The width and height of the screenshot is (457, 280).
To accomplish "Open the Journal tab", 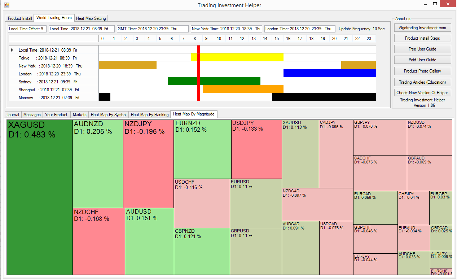I will (x=13, y=115).
